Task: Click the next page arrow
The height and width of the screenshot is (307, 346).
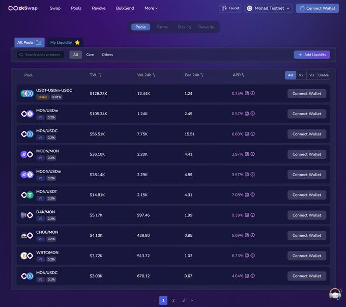Action: [x=192, y=300]
